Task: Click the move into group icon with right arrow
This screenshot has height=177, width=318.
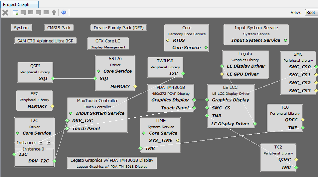Action: (31, 13)
